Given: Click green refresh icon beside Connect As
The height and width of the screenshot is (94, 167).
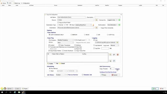Looking at the screenshot, I should pyautogui.click(x=119, y=20).
